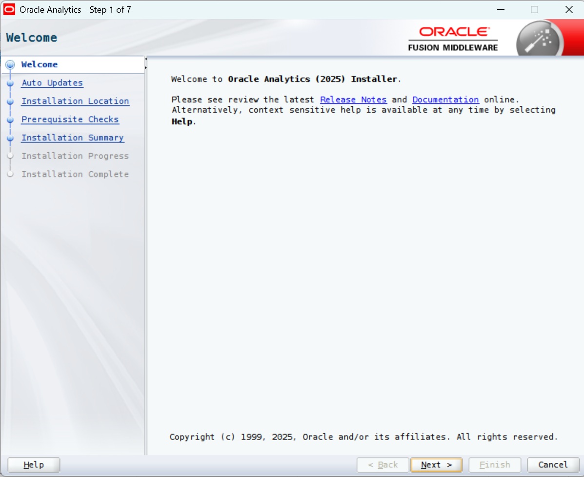
Task: Click the disabled Finish button
Action: (x=494, y=464)
